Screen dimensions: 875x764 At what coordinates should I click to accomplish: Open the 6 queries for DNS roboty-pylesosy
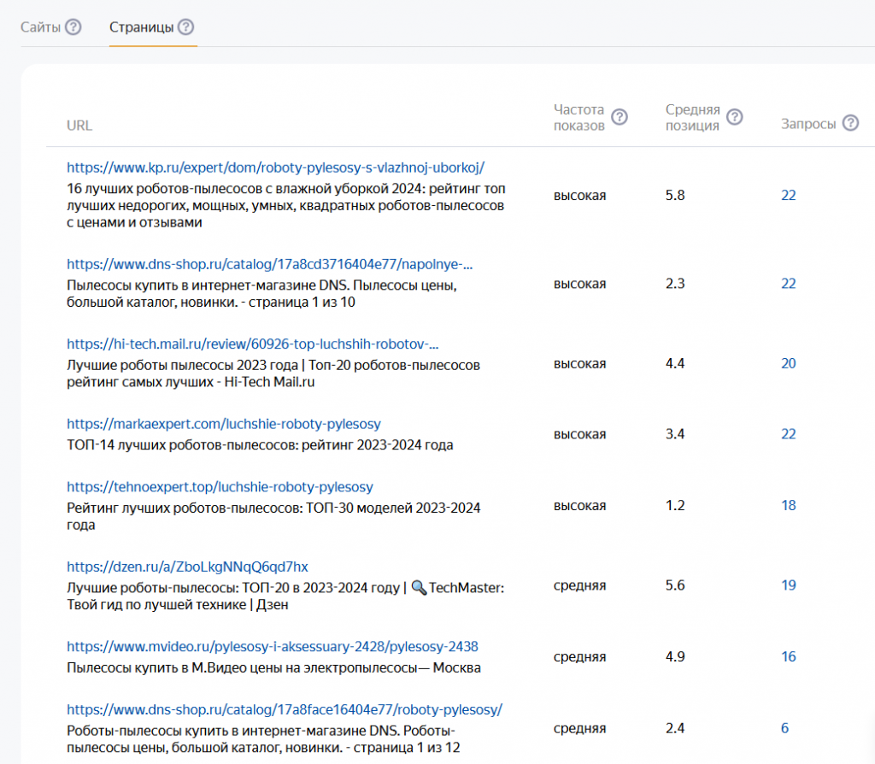click(784, 728)
